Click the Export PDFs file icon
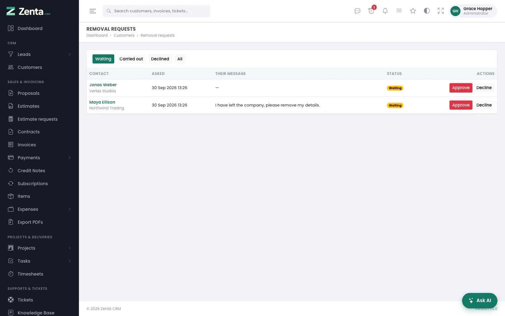 point(11,222)
